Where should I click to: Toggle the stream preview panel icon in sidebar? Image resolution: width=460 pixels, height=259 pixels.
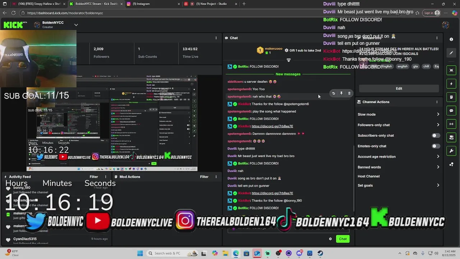click(451, 70)
